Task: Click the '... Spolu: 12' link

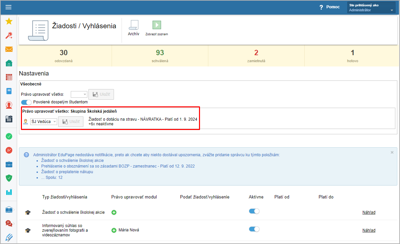Action: pos(52,178)
